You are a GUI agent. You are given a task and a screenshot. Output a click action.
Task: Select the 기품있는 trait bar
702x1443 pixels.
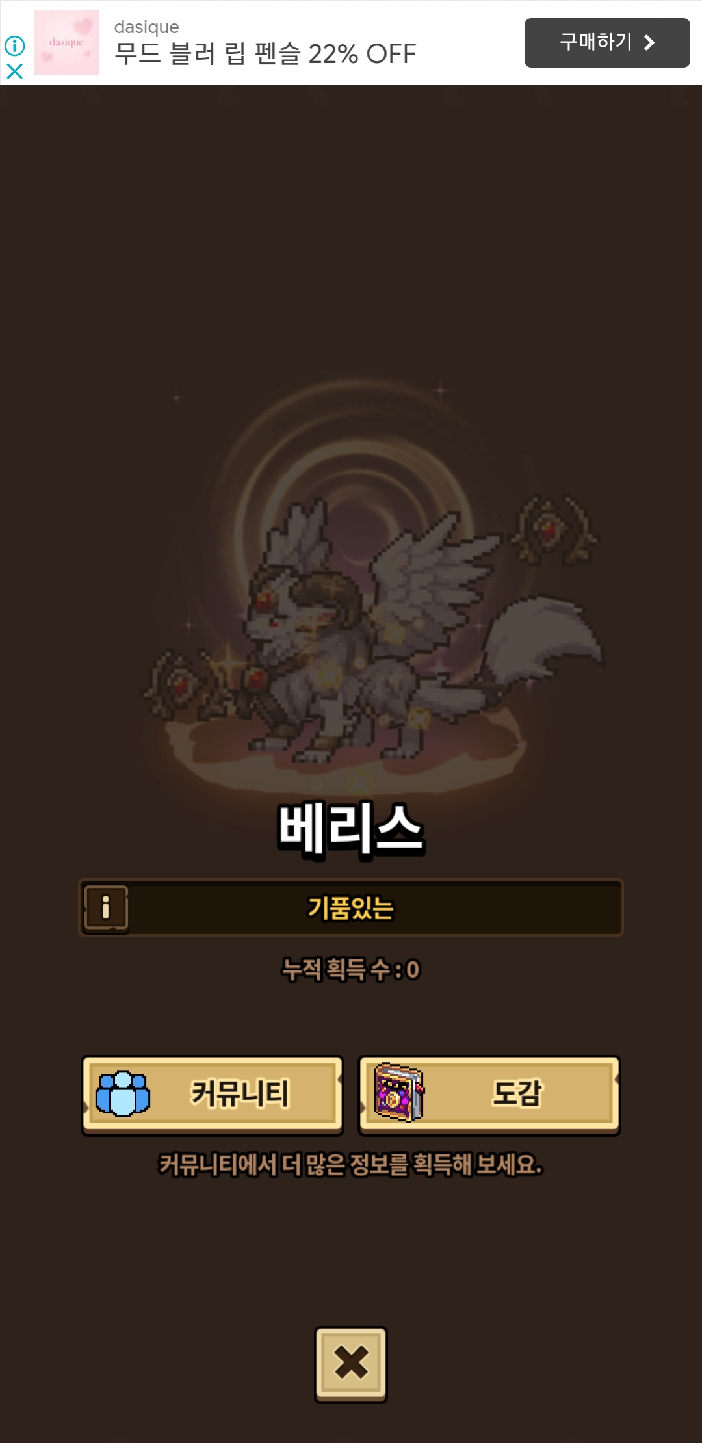(x=351, y=907)
